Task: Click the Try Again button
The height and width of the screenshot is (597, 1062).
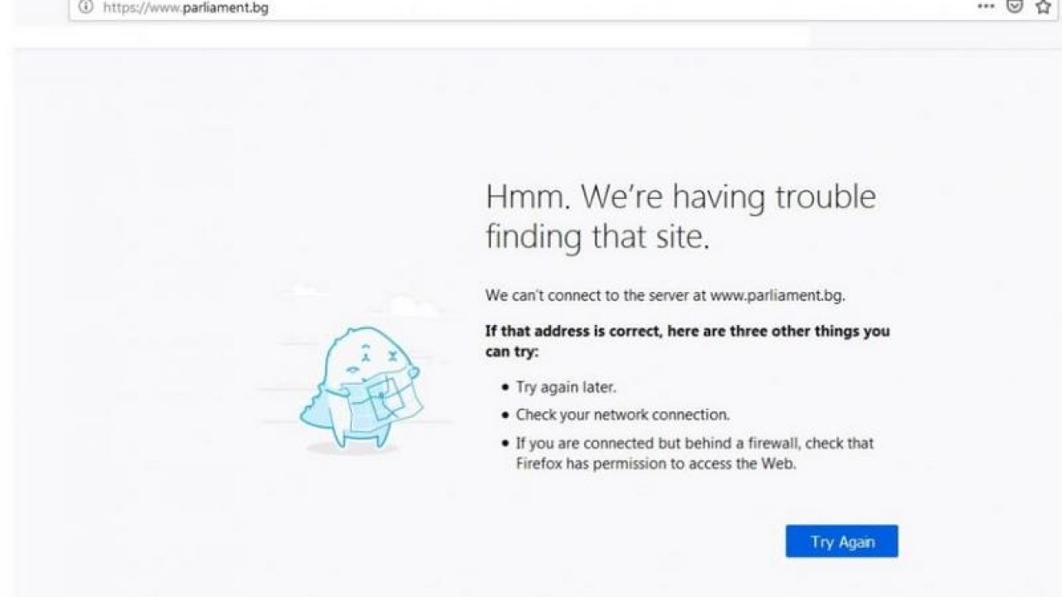Action: point(841,541)
